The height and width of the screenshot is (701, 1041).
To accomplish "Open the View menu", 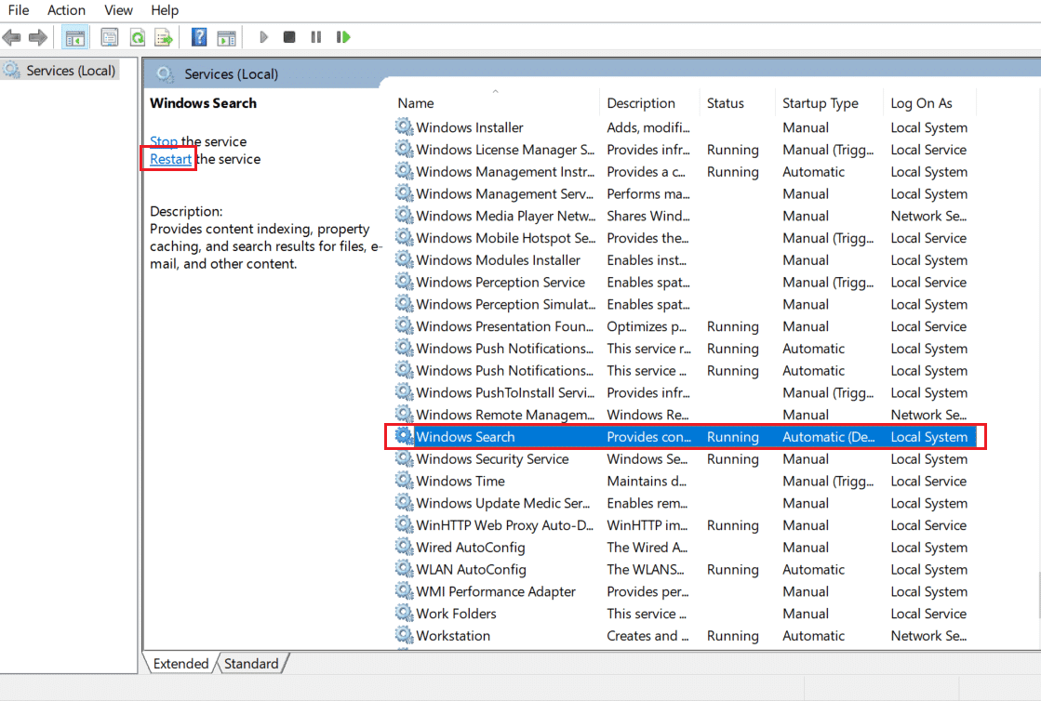I will point(118,10).
